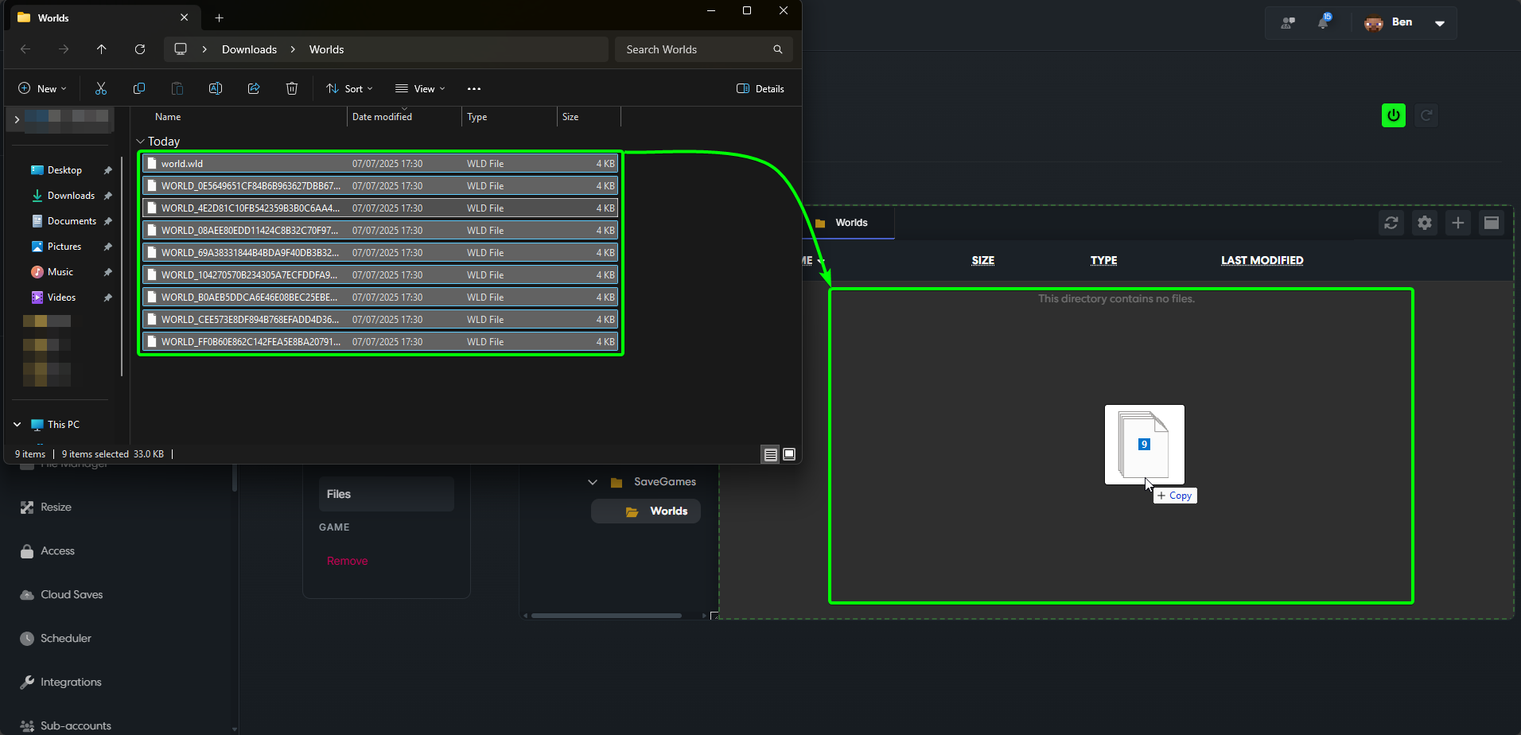1521x735 pixels.
Task: Collapse the SaveGames folder tree
Action: 593,482
